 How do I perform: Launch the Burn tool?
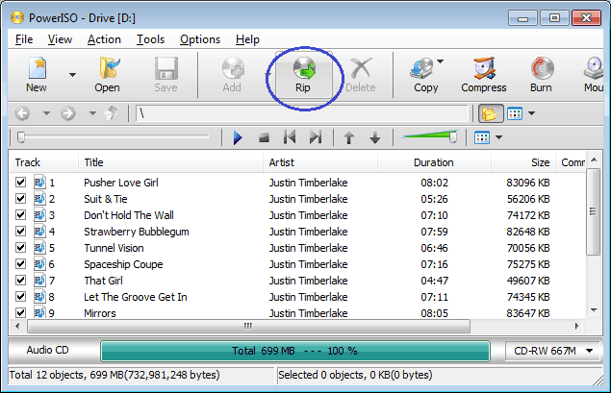click(x=542, y=75)
